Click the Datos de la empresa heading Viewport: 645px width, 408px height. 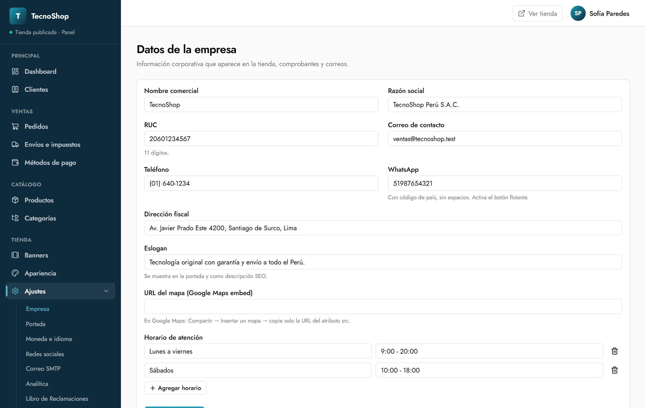click(x=187, y=50)
